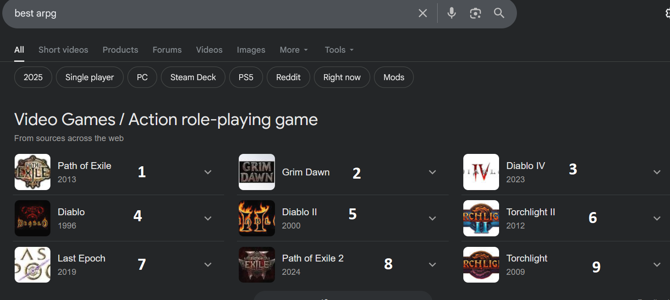Click the Last Epoch title
This screenshot has height=300, width=670.
[82, 258]
